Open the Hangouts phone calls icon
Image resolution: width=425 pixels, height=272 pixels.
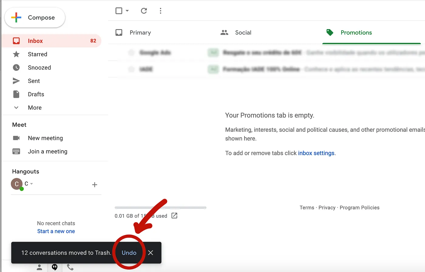70,267
